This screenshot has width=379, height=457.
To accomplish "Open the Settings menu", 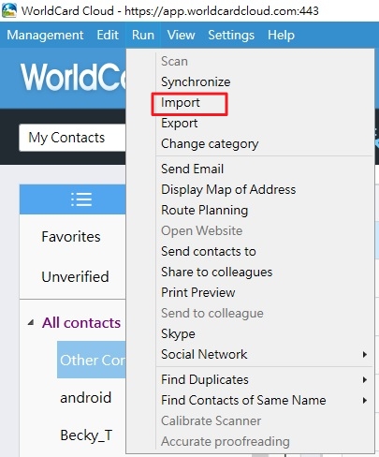I will coord(231,35).
